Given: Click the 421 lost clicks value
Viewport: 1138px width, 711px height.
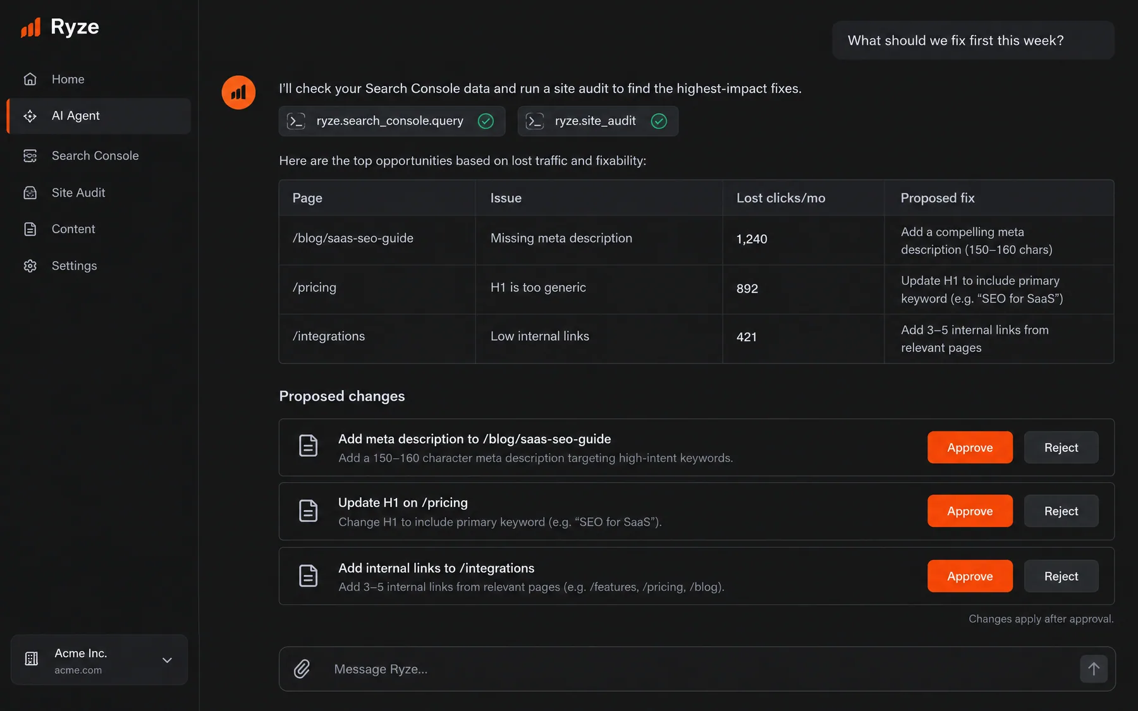Looking at the screenshot, I should pos(747,337).
